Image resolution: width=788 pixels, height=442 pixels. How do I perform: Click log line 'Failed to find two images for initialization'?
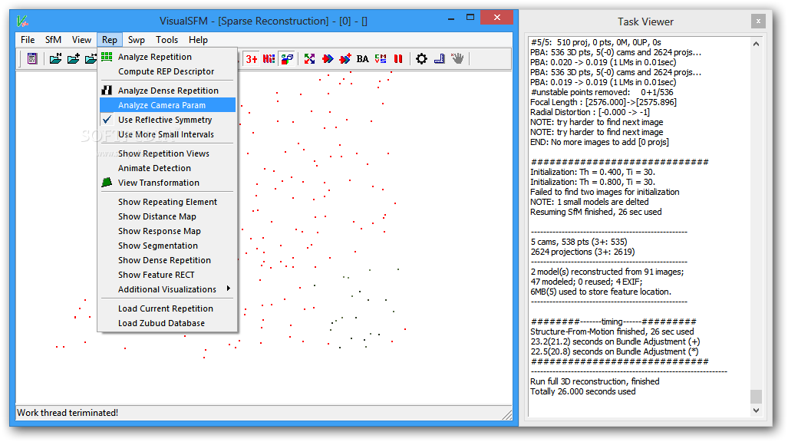[605, 192]
